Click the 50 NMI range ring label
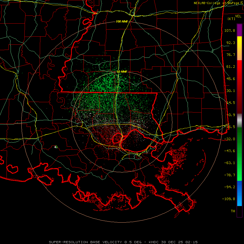 tap(122, 72)
